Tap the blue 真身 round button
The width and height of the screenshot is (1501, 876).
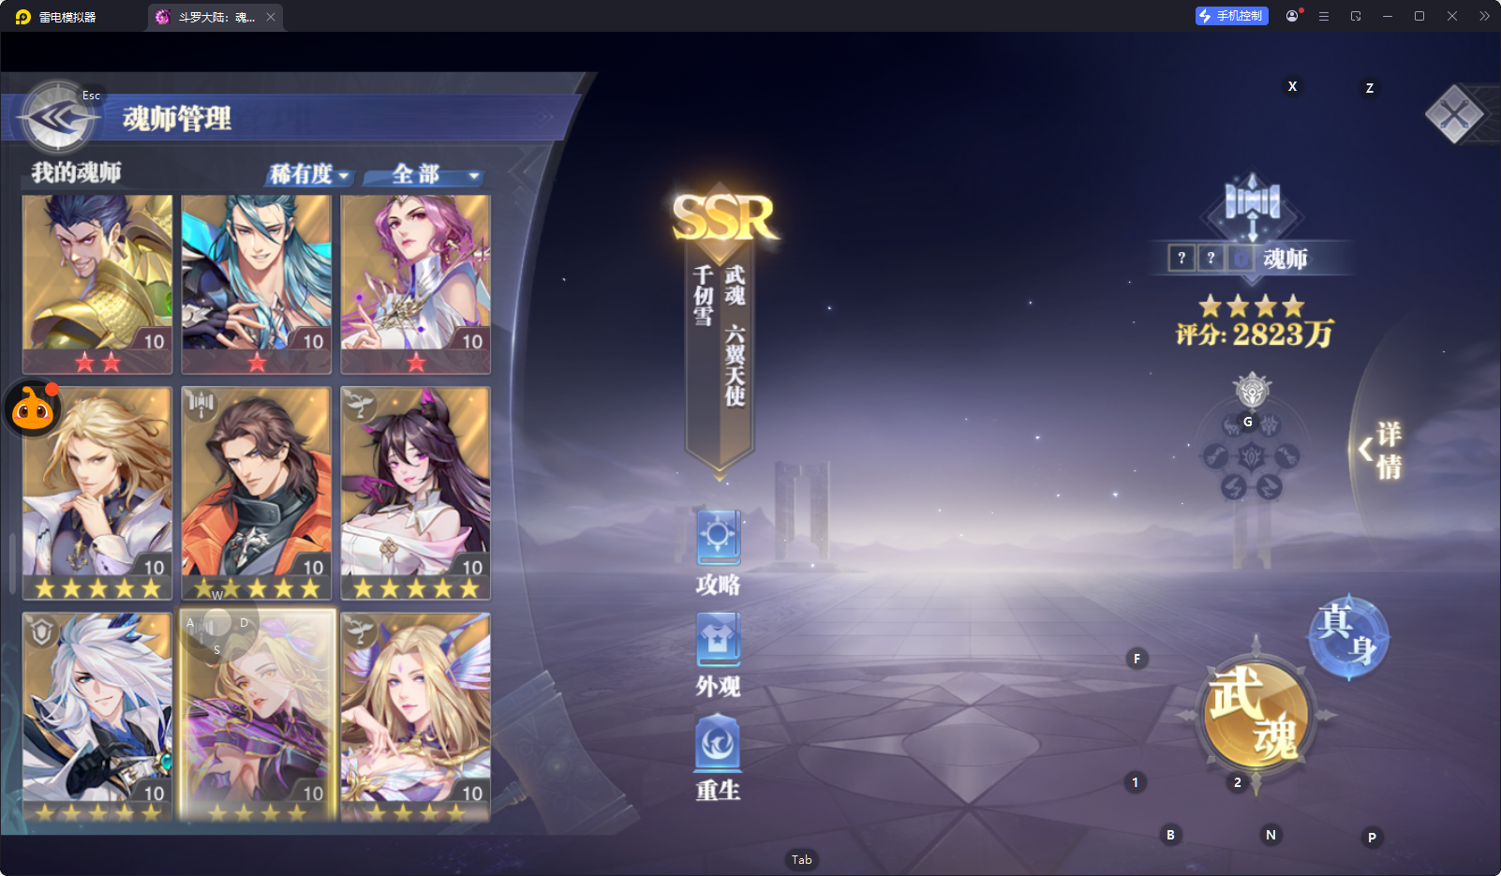[1348, 637]
